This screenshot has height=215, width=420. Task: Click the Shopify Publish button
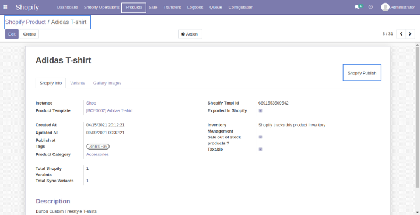(362, 72)
